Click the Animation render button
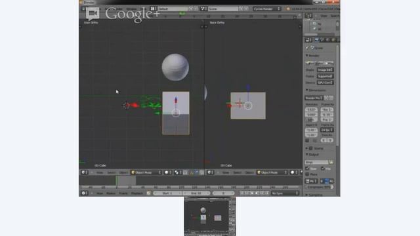420x236 pixels. (x=320, y=63)
